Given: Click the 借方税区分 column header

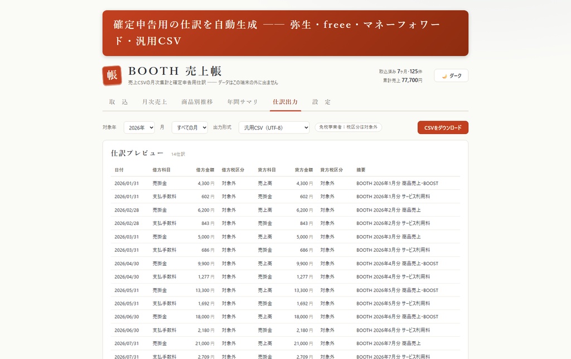Looking at the screenshot, I should [233, 170].
